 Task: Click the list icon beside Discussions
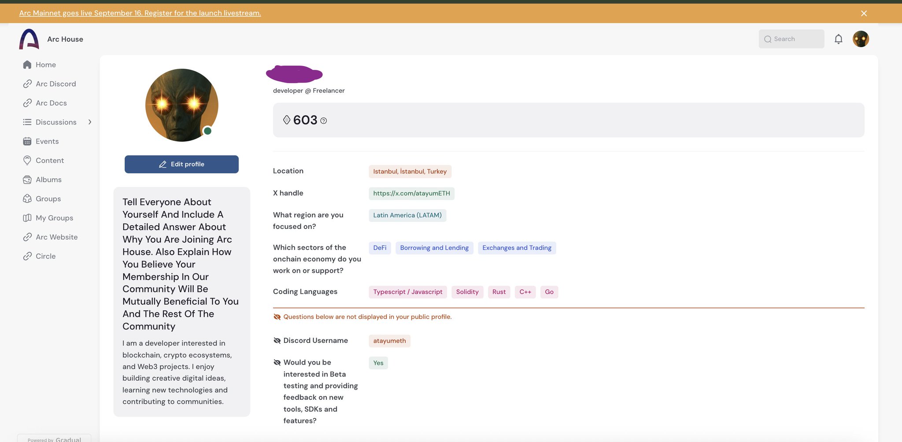pyautogui.click(x=27, y=122)
